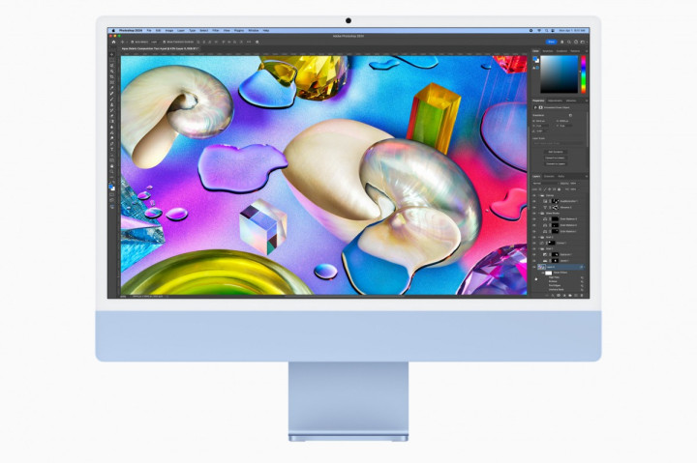Select the Type tool
The height and width of the screenshot is (463, 697).
coord(112,149)
